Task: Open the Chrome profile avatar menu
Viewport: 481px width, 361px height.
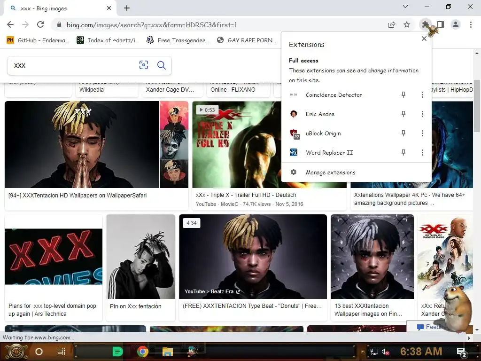Action: pos(456,24)
